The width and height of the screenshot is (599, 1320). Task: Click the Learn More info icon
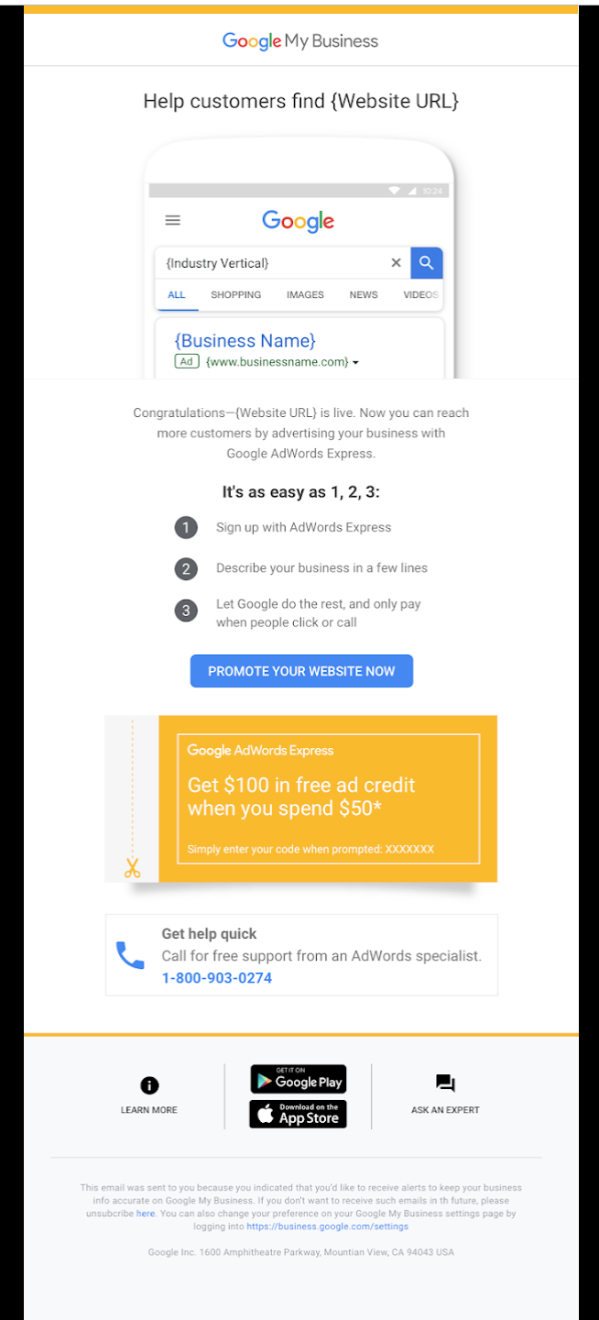click(149, 1085)
